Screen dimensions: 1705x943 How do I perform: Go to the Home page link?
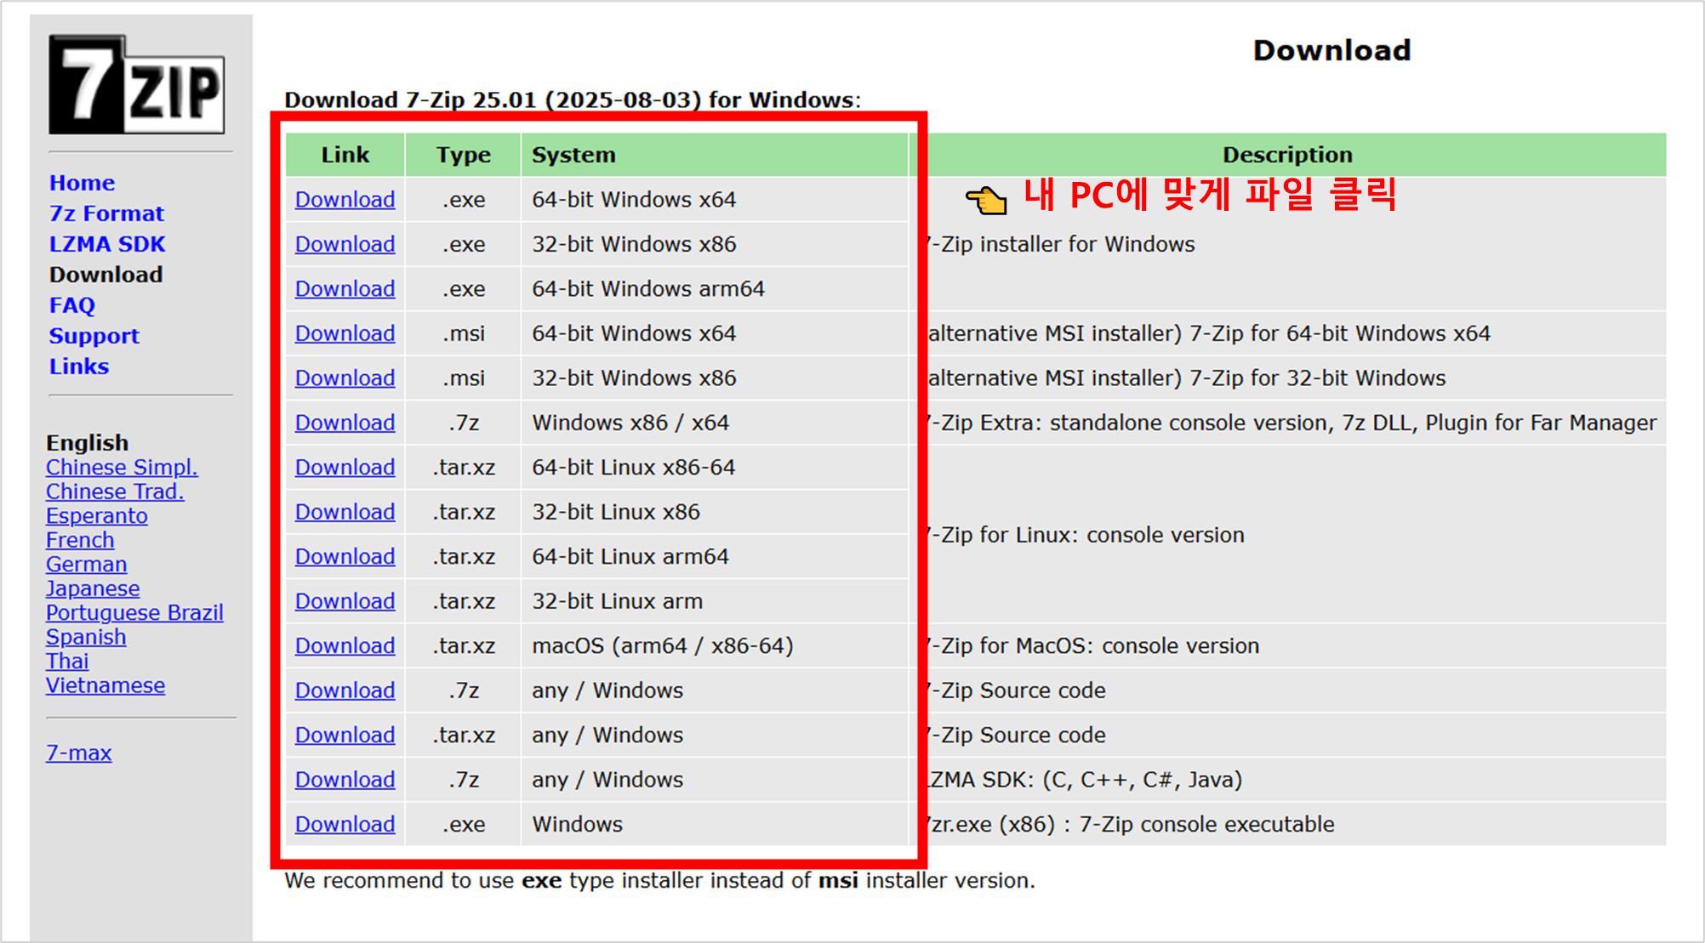click(82, 183)
